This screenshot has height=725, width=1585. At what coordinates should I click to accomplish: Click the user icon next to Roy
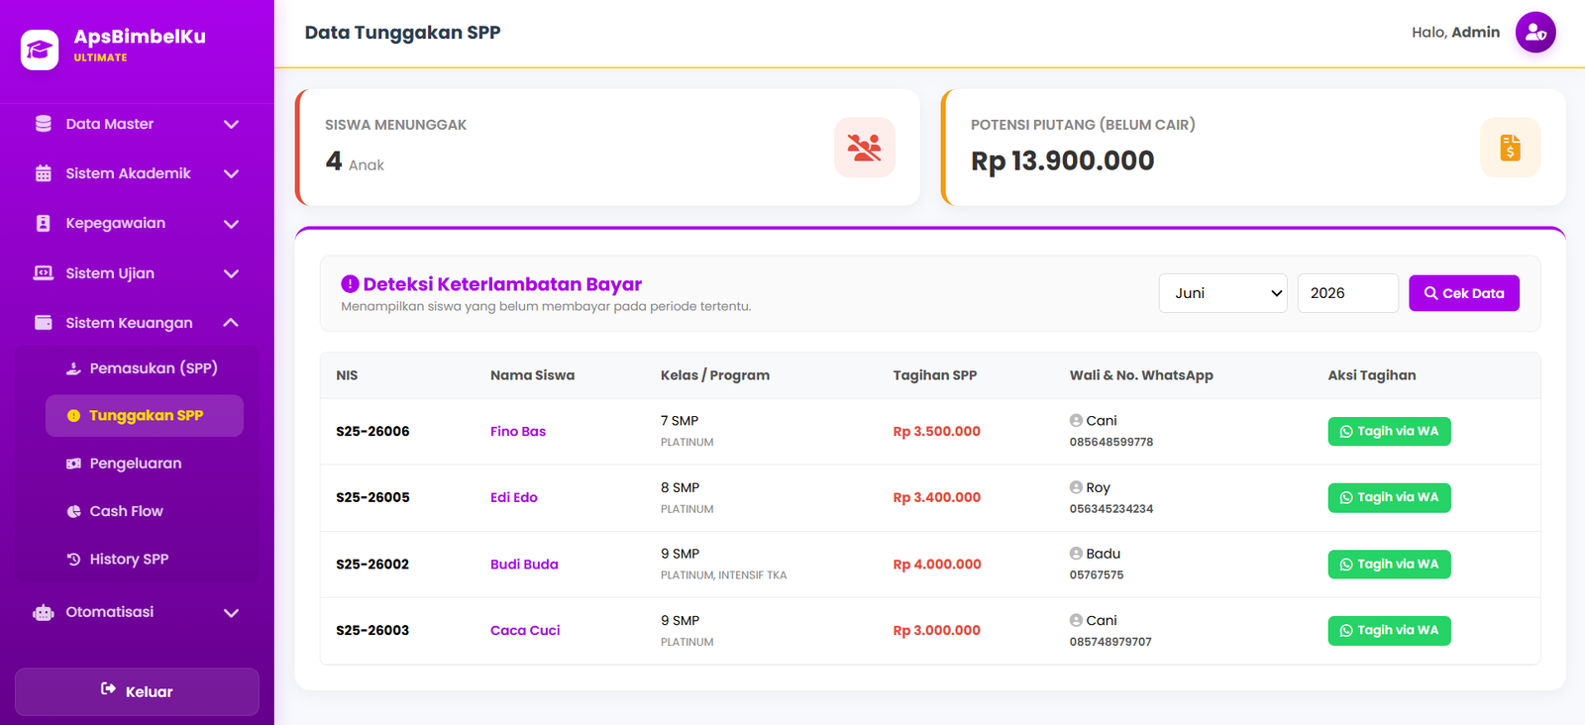1076,487
